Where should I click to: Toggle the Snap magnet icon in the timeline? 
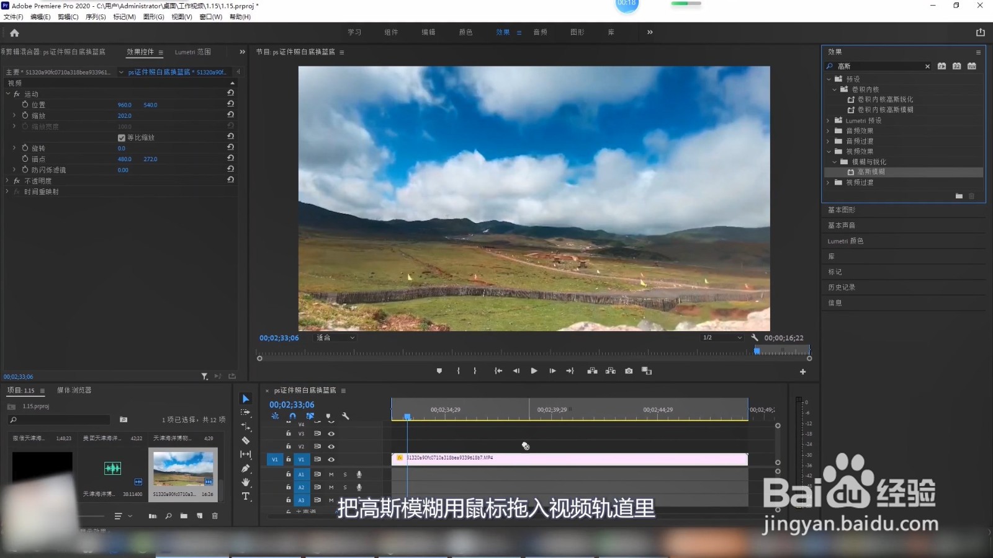293,416
